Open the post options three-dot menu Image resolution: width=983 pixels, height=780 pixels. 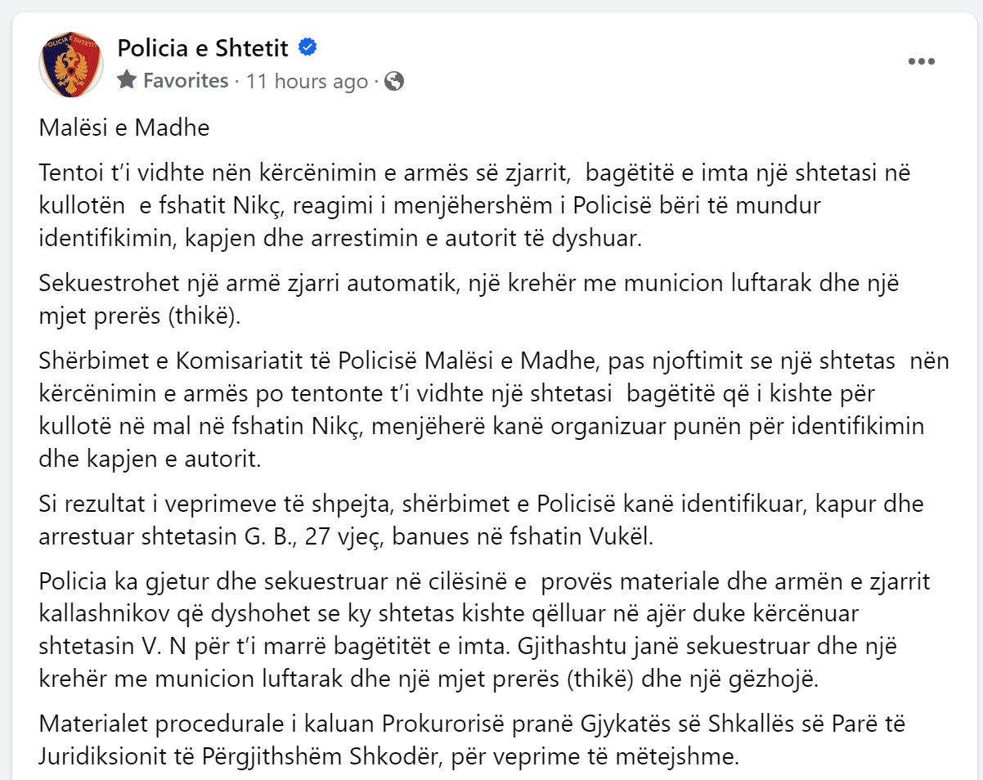(x=921, y=62)
